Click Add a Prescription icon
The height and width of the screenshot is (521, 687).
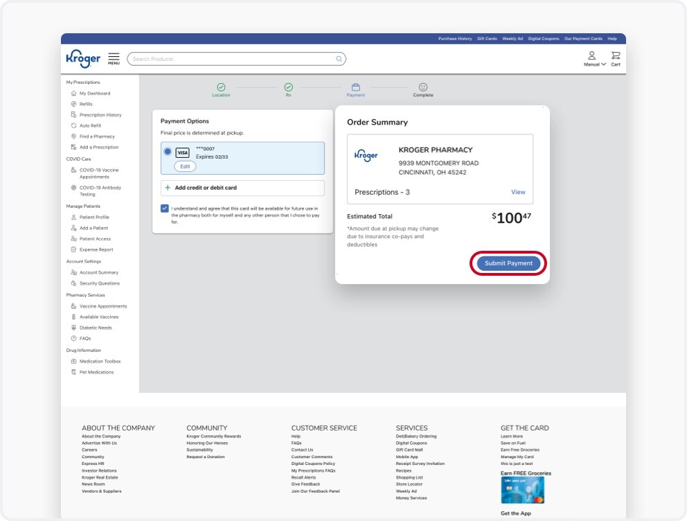(73, 148)
